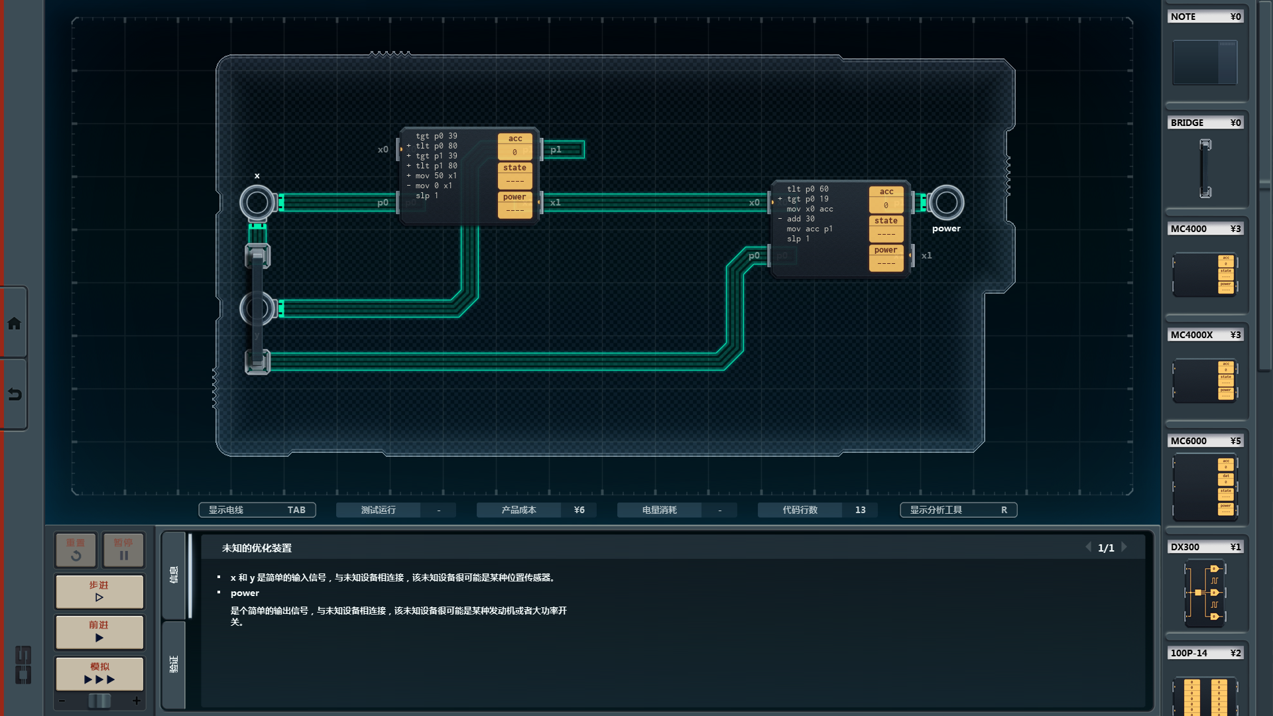This screenshot has width=1273, height=716.
Task: Select the MC6000 microcontroller part
Action: 1205,487
